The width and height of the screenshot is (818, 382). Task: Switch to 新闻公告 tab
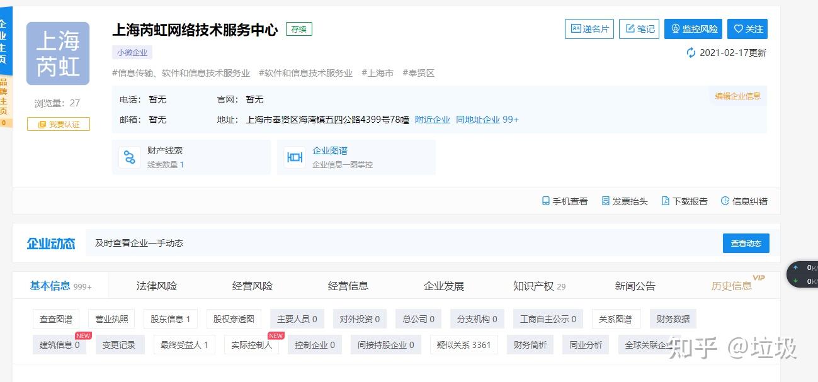[x=635, y=286]
